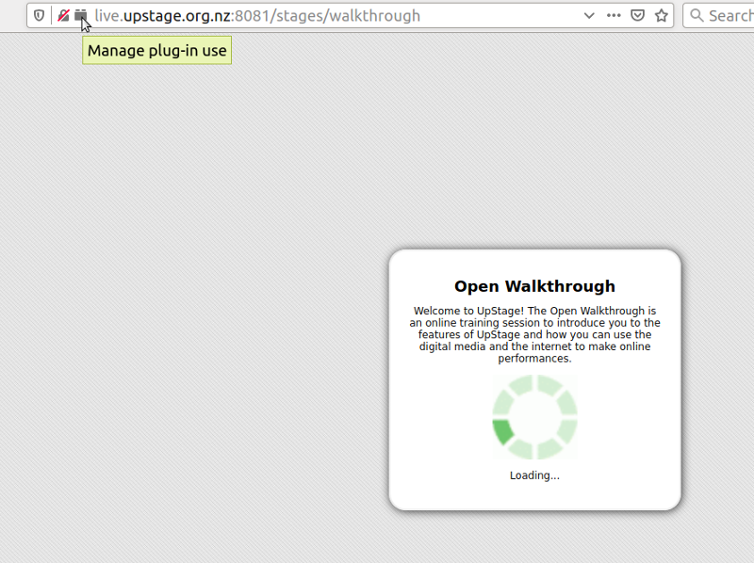The image size is (754, 563).
Task: Expand the address bar history dropdown arrow
Action: coord(589,16)
